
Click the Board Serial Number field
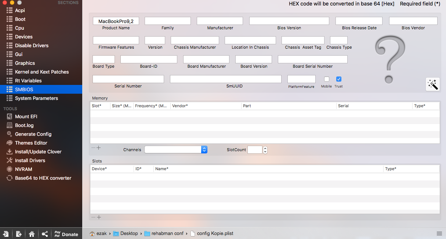(313, 59)
